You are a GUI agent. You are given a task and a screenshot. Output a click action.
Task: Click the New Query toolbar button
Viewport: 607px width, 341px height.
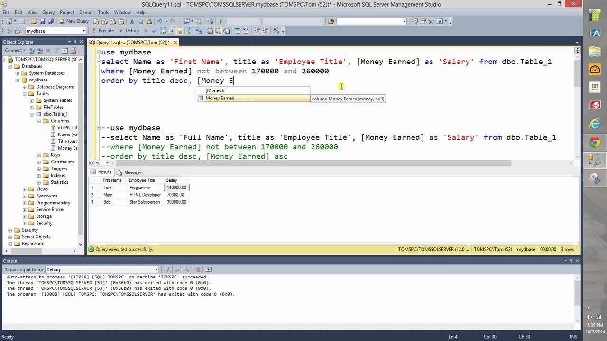[x=74, y=21]
